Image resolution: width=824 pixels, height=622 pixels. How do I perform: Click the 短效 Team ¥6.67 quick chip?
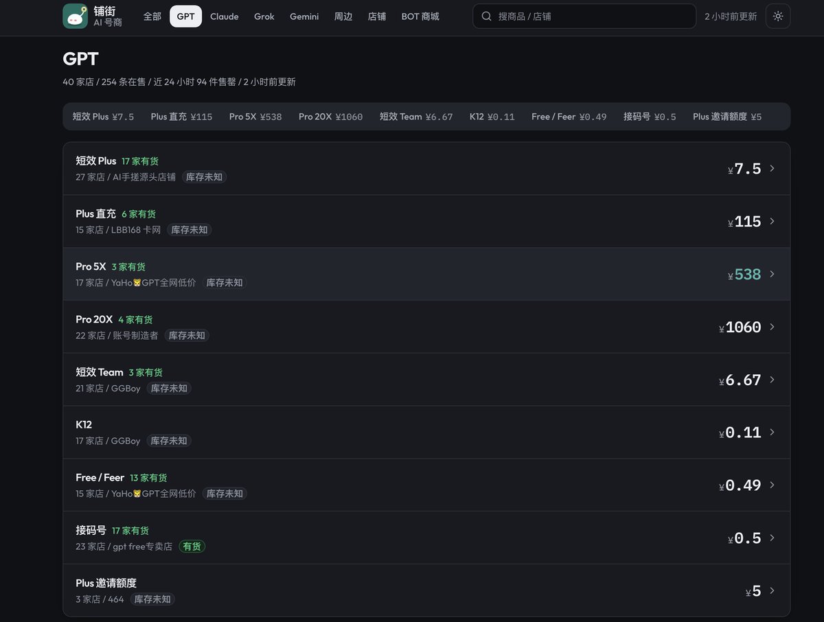coord(416,117)
